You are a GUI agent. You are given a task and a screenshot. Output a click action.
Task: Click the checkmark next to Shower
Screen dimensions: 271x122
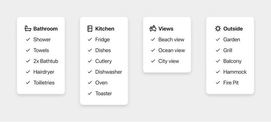click(28, 39)
